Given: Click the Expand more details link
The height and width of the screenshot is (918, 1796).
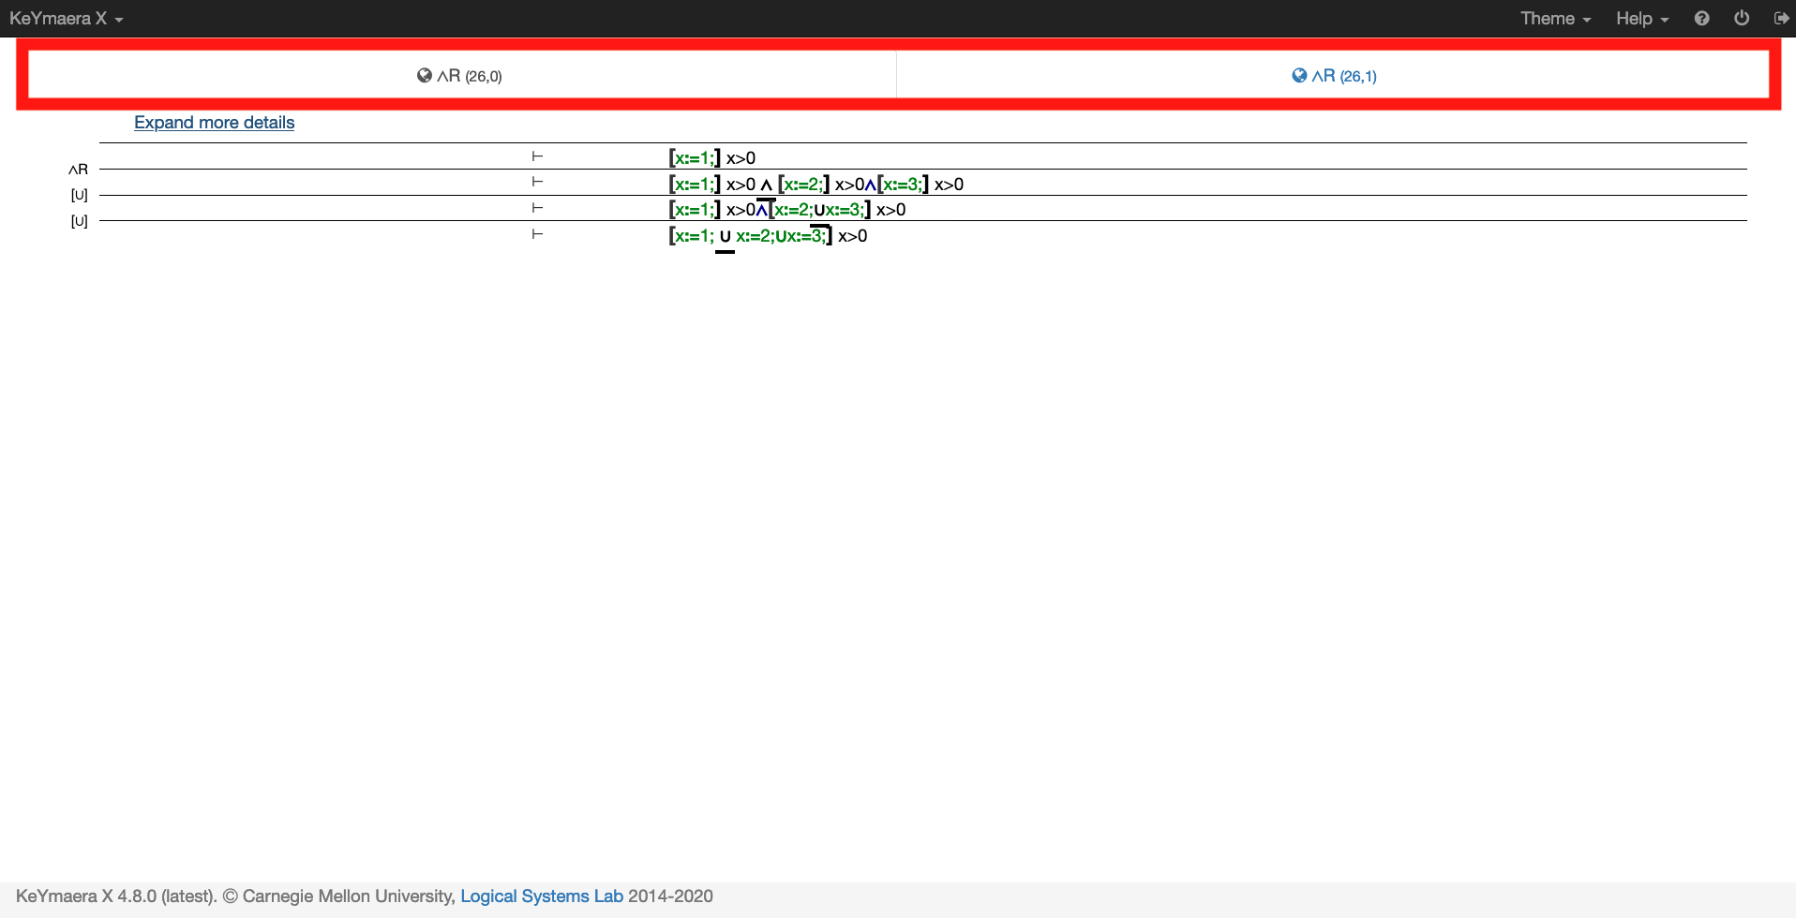Looking at the screenshot, I should pyautogui.click(x=214, y=123).
